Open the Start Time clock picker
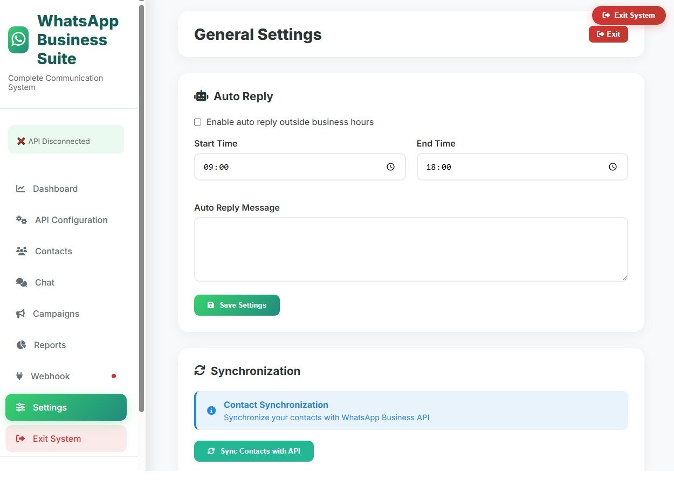 click(391, 167)
